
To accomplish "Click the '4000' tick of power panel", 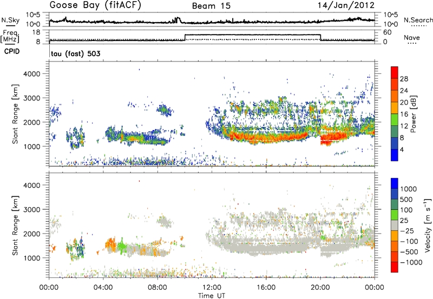I will [32, 74].
